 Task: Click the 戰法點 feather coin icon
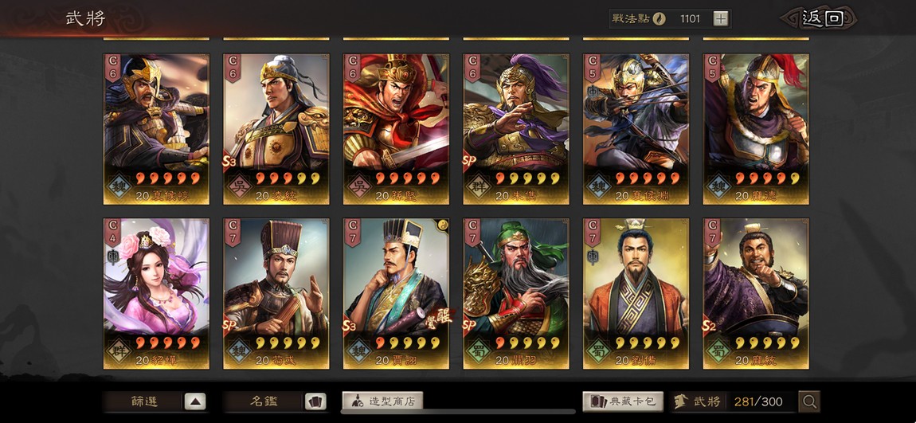click(660, 18)
